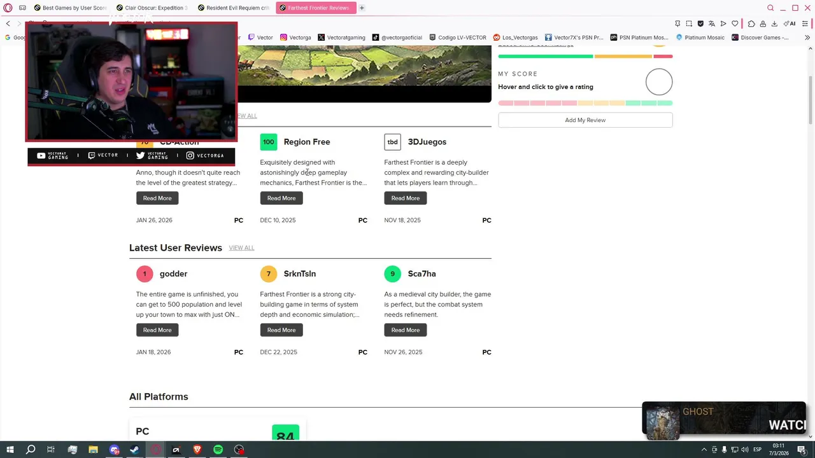
Task: Open Brave browser from the taskbar
Action: pyautogui.click(x=197, y=450)
